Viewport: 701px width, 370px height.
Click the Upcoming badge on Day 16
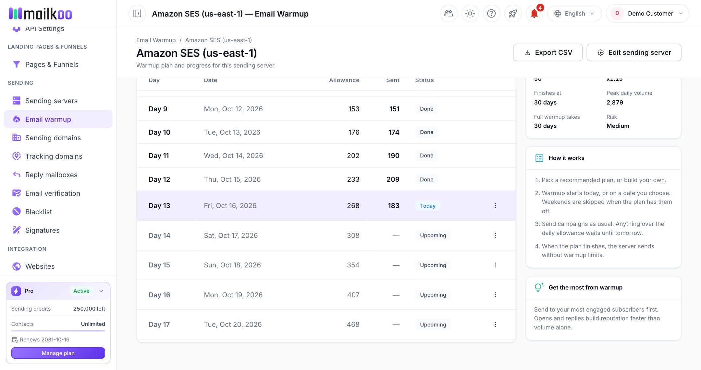pos(433,295)
